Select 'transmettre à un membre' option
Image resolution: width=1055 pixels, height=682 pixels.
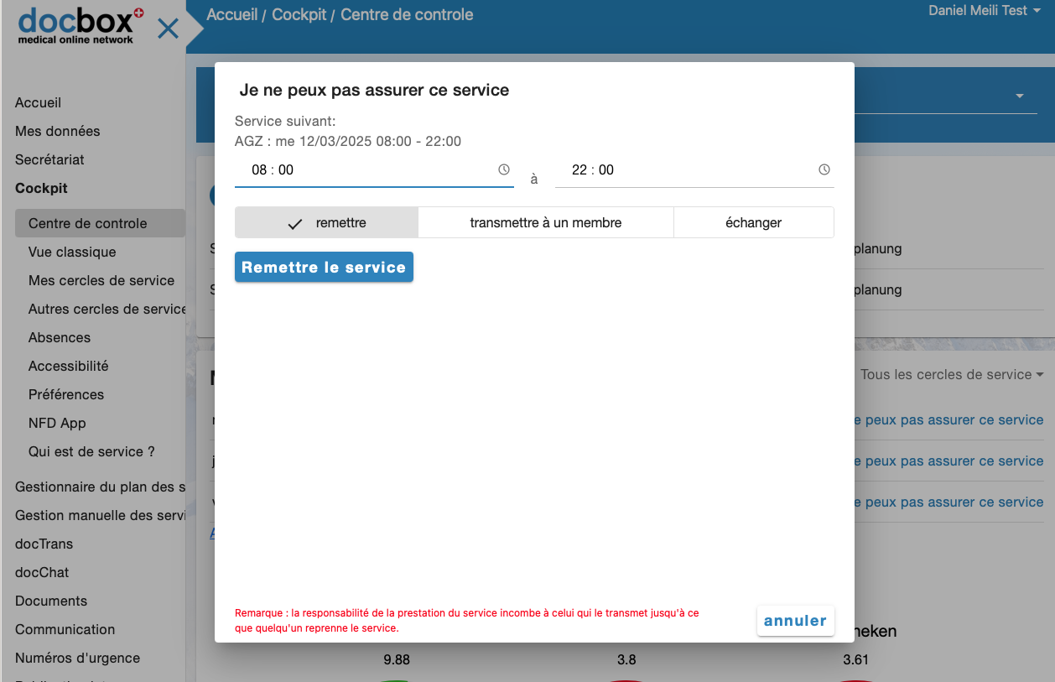coord(545,223)
